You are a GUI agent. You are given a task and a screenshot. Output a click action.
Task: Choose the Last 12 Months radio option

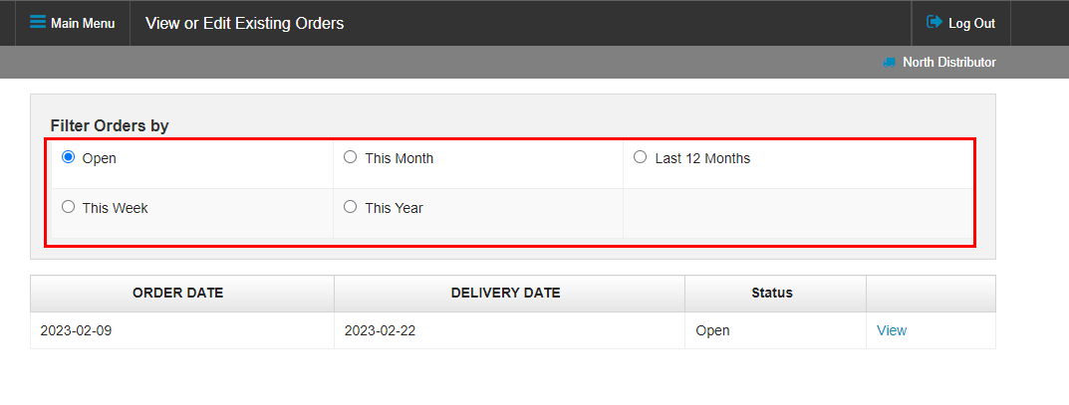[x=640, y=157]
